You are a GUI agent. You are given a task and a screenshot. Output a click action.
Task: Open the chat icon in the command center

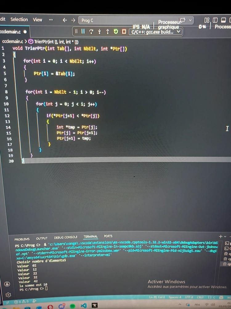(183, 20)
